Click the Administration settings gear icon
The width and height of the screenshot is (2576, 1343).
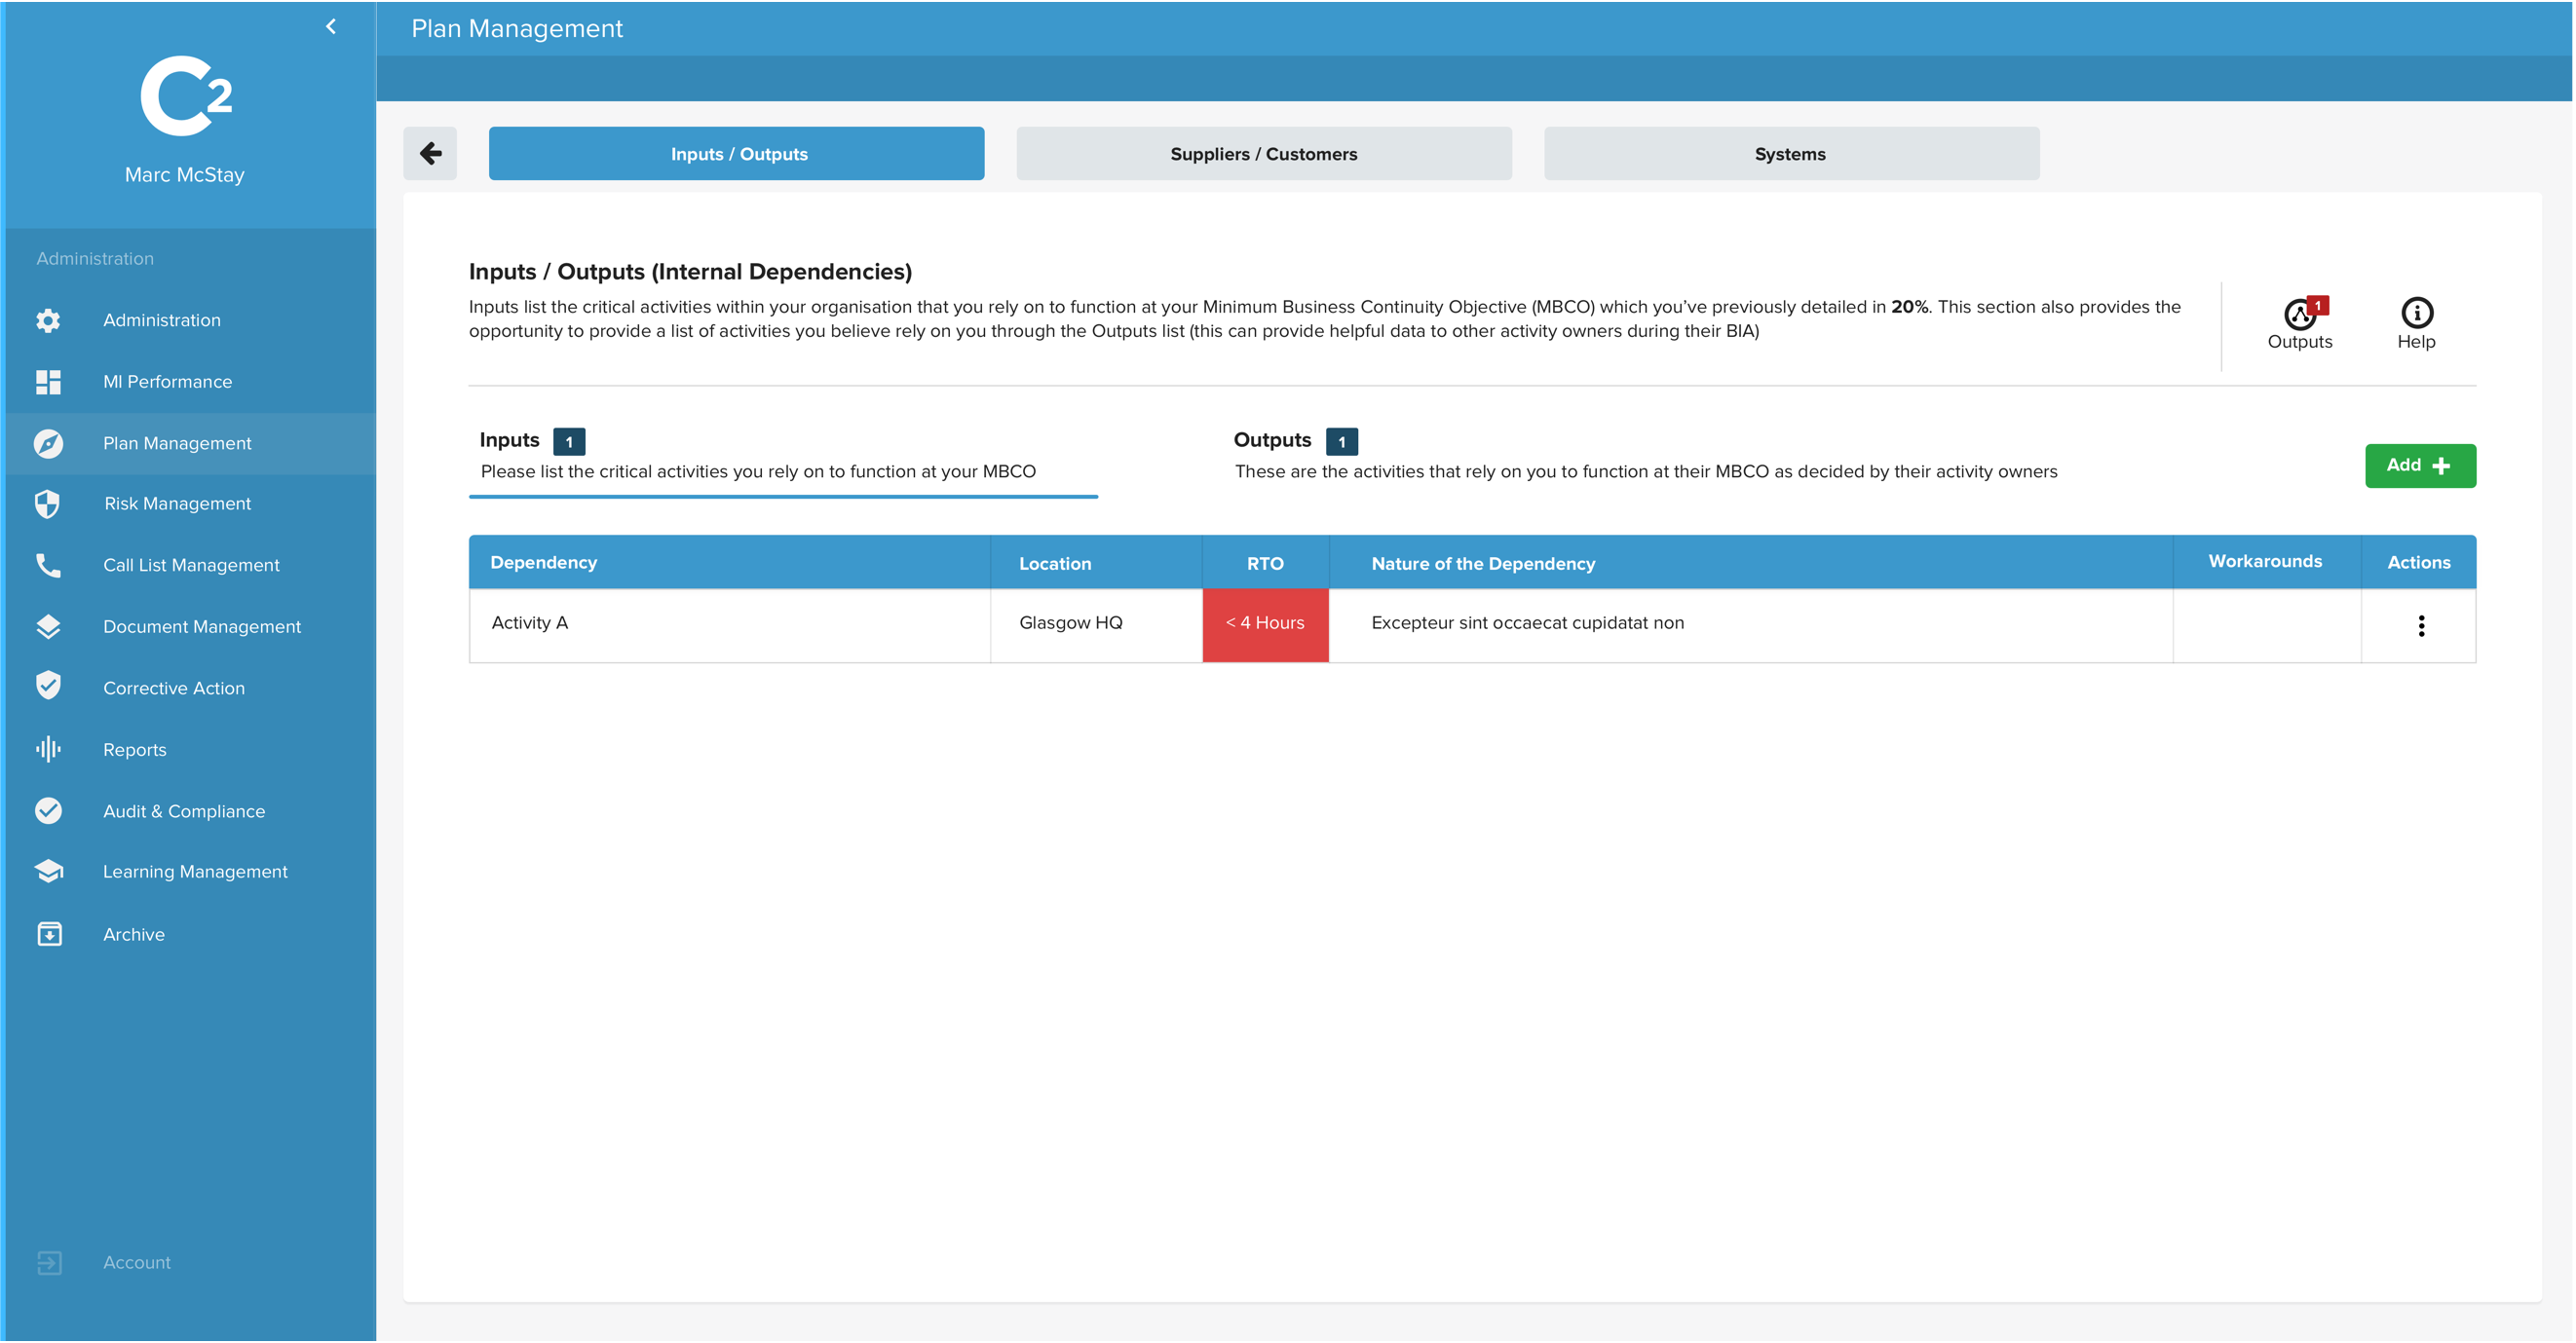tap(46, 318)
